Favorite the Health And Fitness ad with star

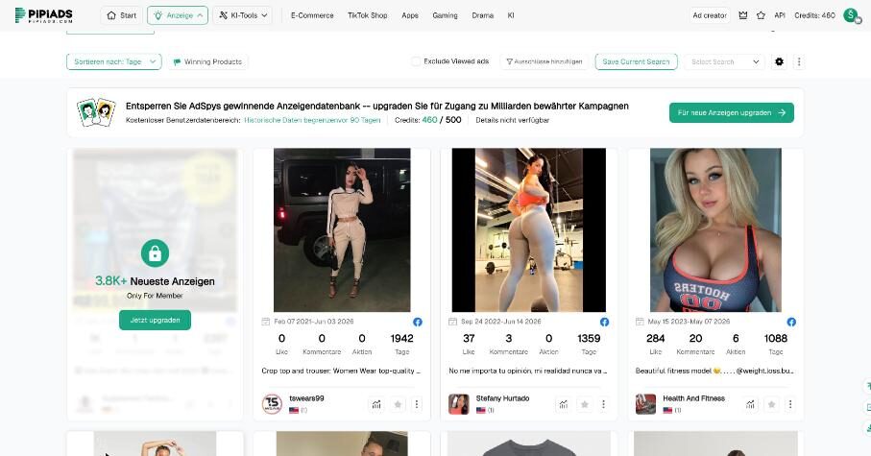click(x=771, y=404)
